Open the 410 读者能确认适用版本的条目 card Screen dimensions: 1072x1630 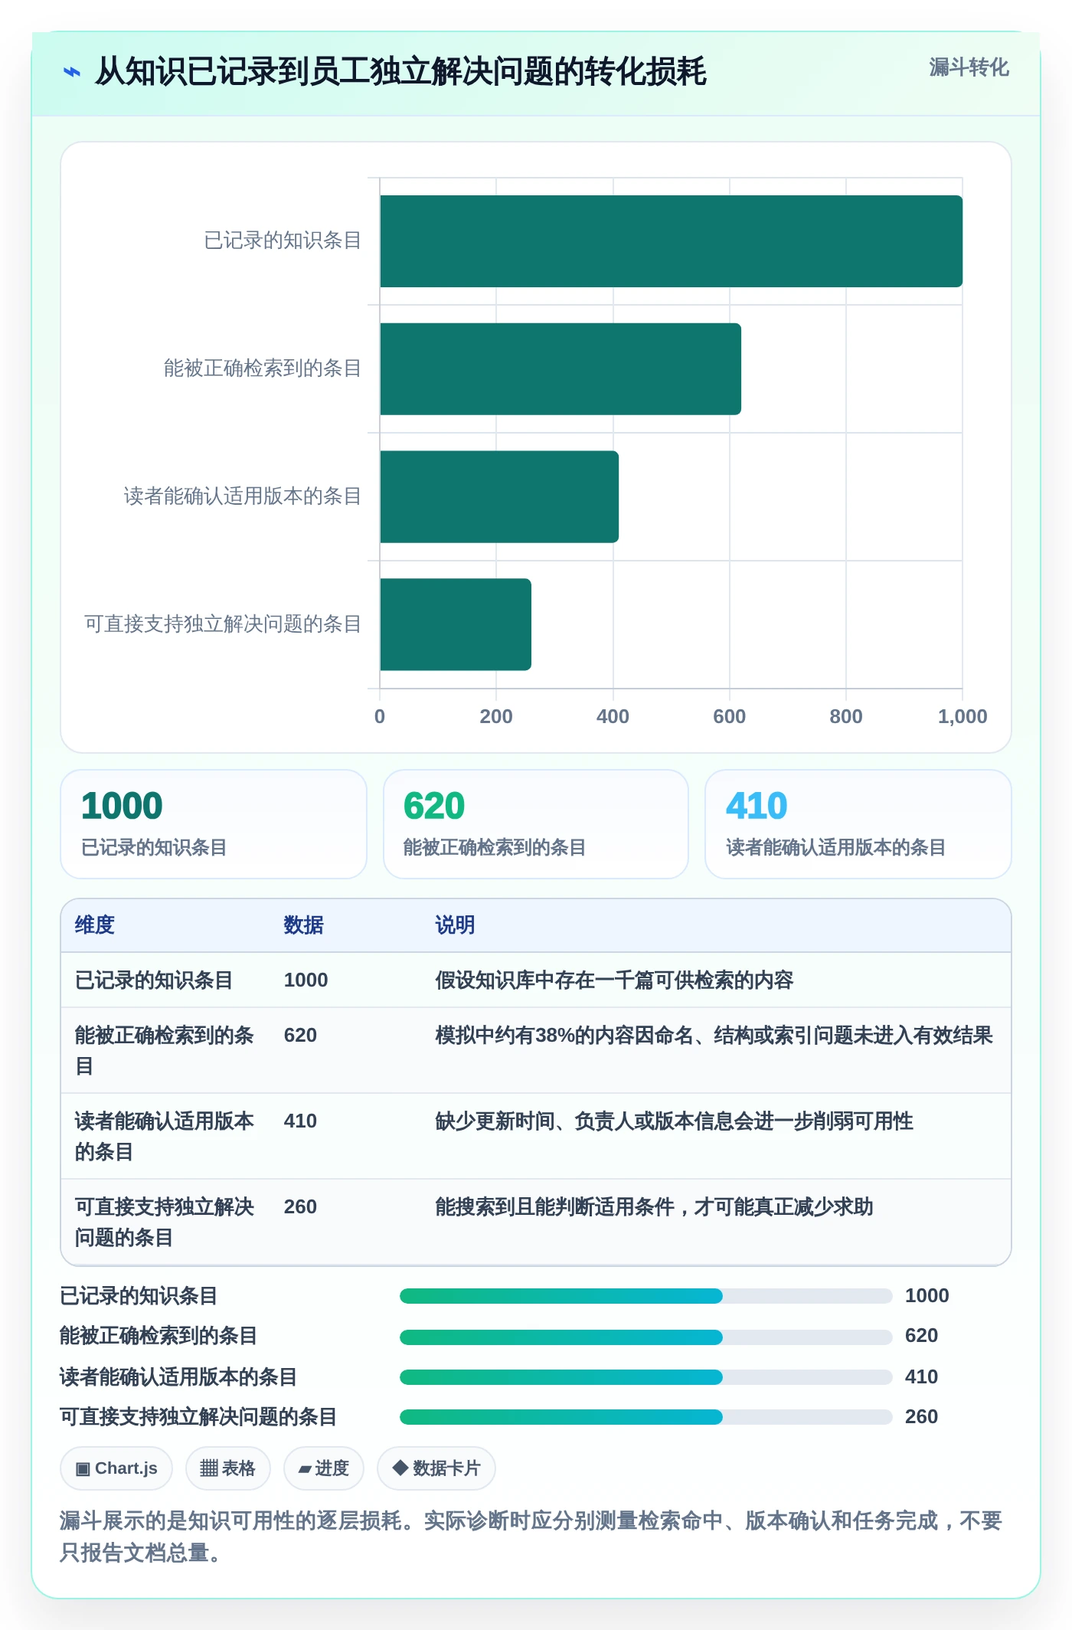(858, 824)
